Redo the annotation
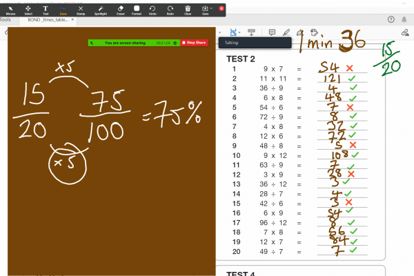Screen dimensions: 414x276 coord(170,9)
